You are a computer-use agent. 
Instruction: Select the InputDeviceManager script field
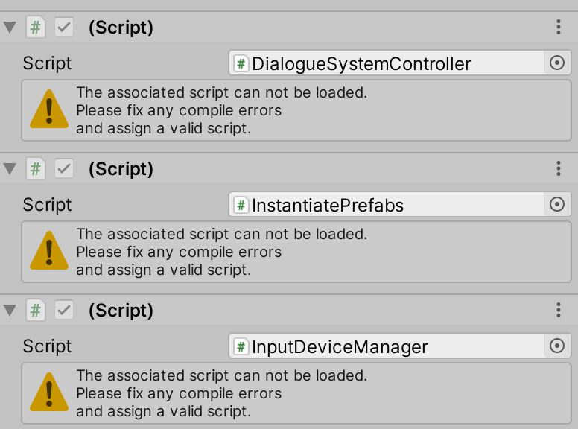coord(387,346)
